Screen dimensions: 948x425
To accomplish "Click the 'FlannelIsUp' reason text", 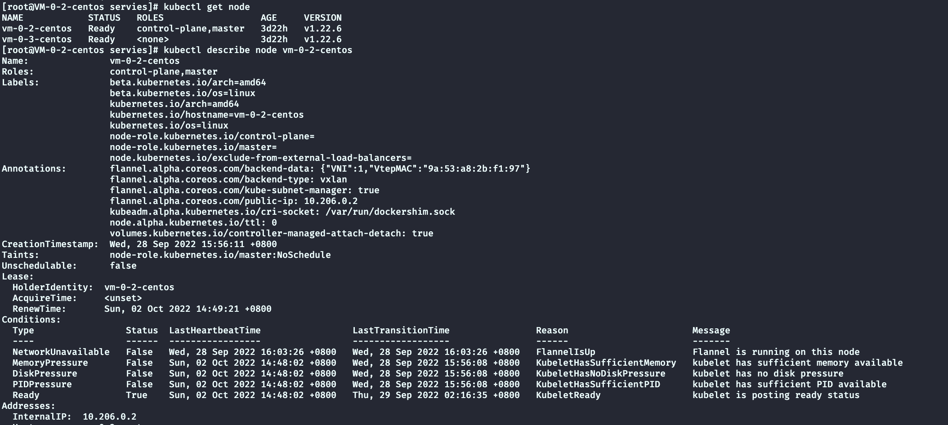I will 565,352.
